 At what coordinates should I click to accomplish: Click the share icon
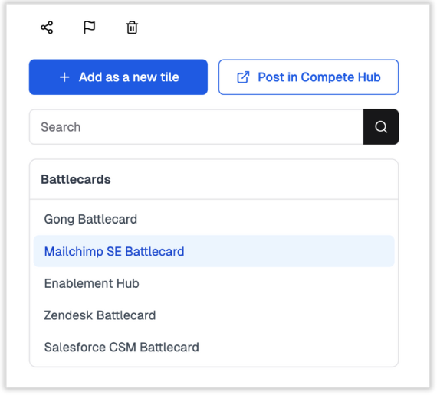tap(47, 28)
